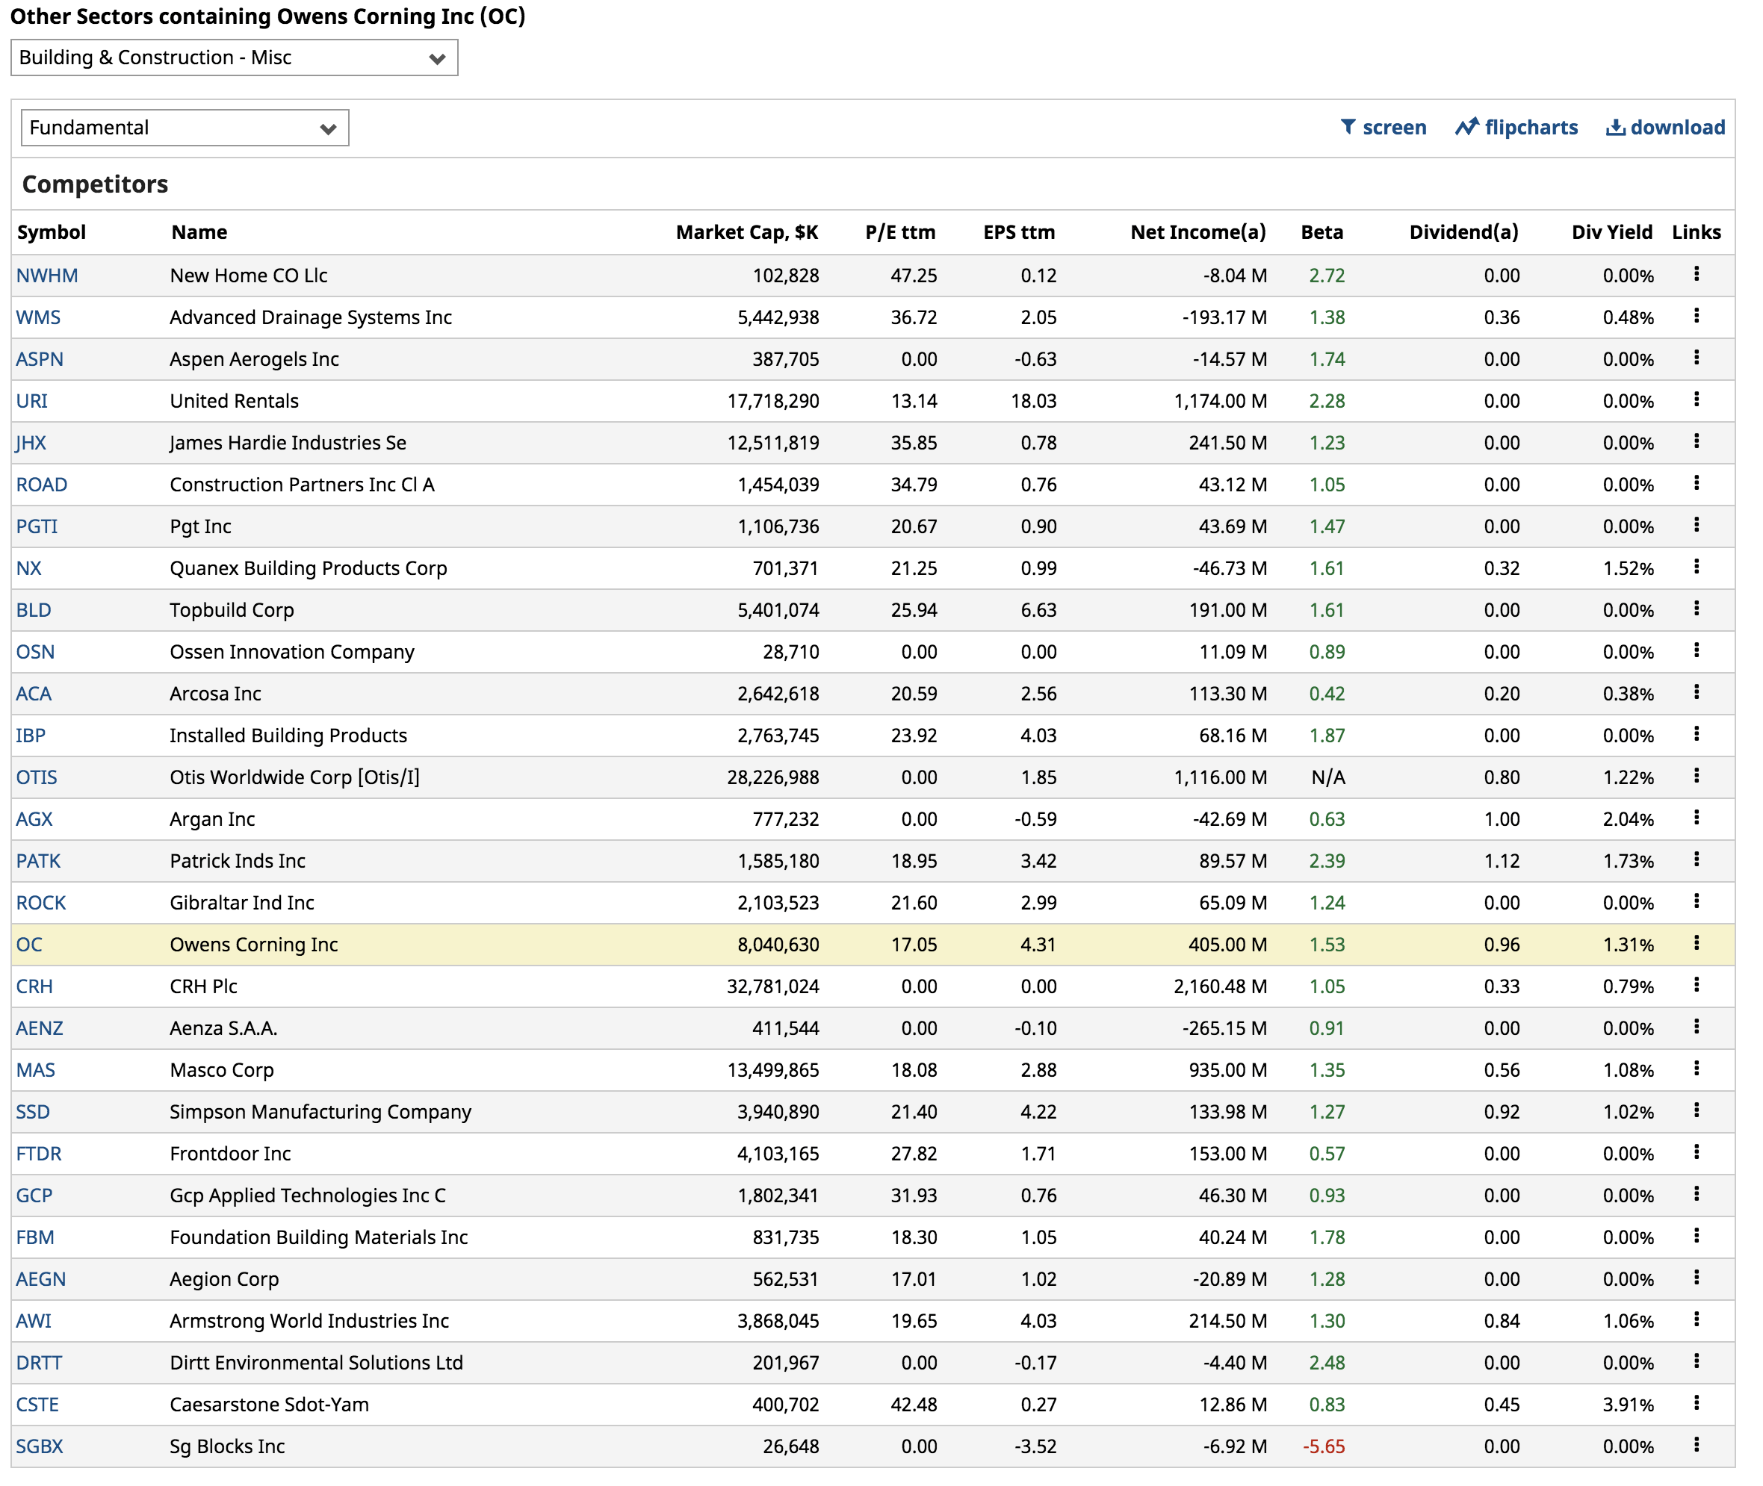The width and height of the screenshot is (1763, 1486).
Task: Open links menu for NX row
Action: pos(1696,567)
